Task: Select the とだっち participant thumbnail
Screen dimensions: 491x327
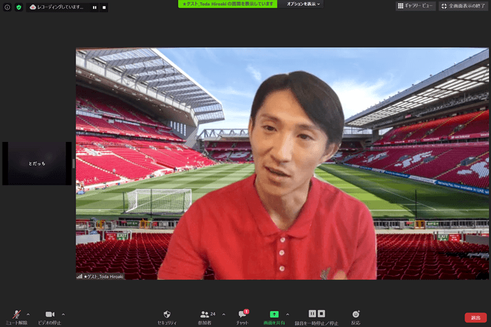Action: coord(37,163)
